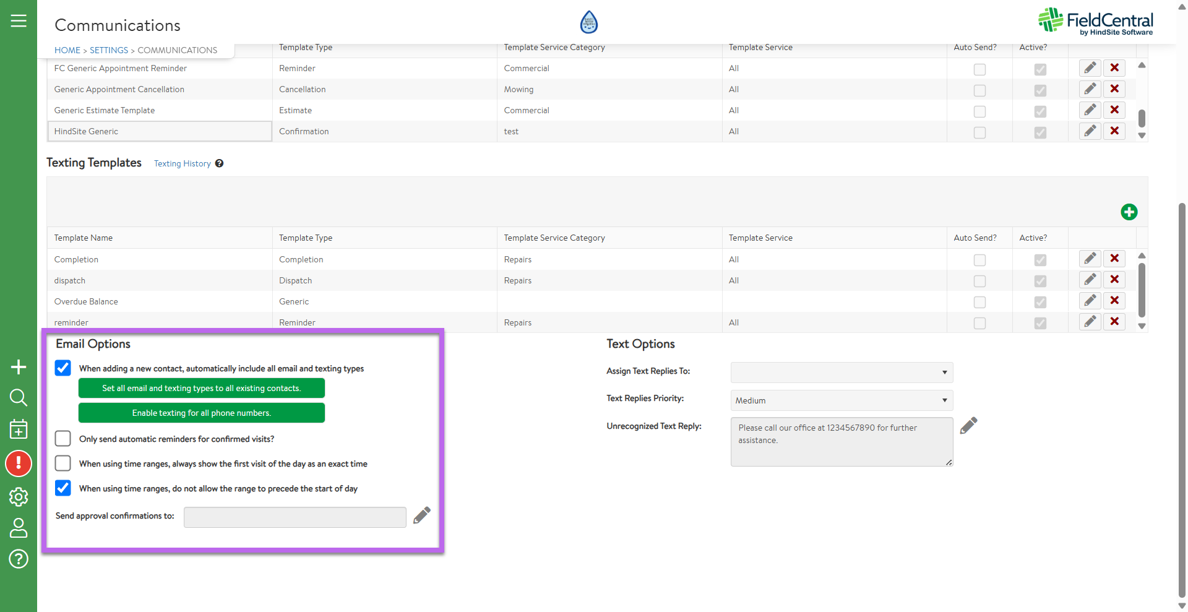Image resolution: width=1188 pixels, height=612 pixels.
Task: Open the Assign Text Replies To dropdown
Action: click(841, 373)
